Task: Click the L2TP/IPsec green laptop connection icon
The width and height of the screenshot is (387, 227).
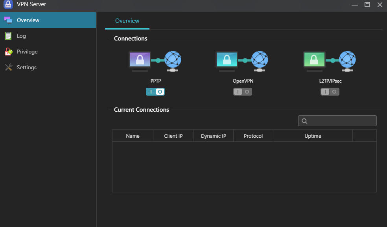Action: 330,61
